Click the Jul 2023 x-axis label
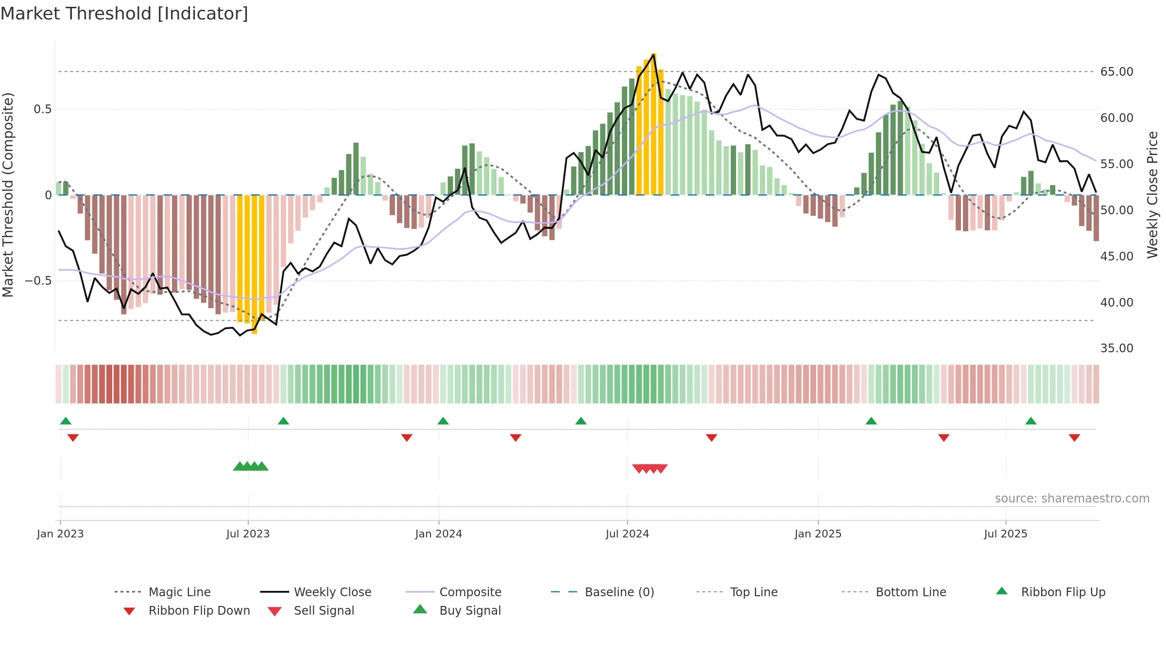1166x656 pixels. coord(248,534)
